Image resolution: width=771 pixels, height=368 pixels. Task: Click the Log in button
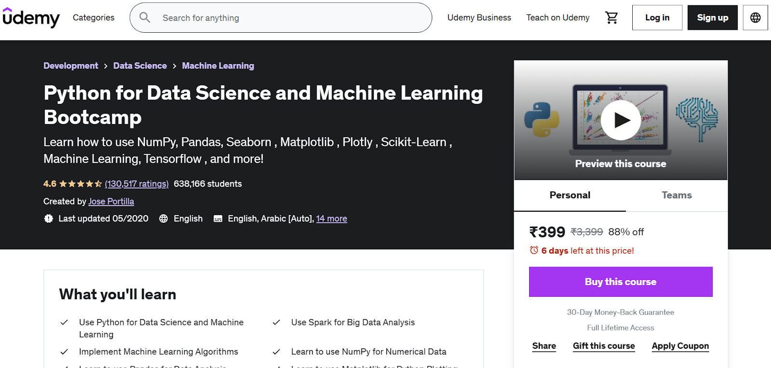[657, 18]
